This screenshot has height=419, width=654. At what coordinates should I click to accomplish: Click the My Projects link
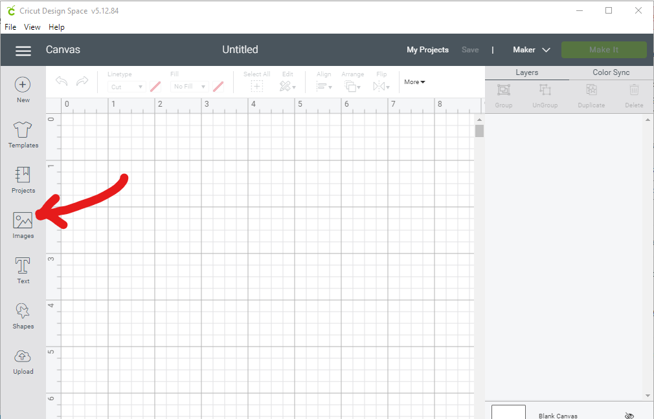tap(427, 50)
